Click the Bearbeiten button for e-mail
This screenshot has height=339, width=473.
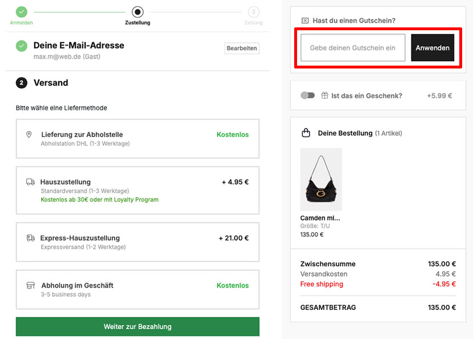tap(242, 48)
